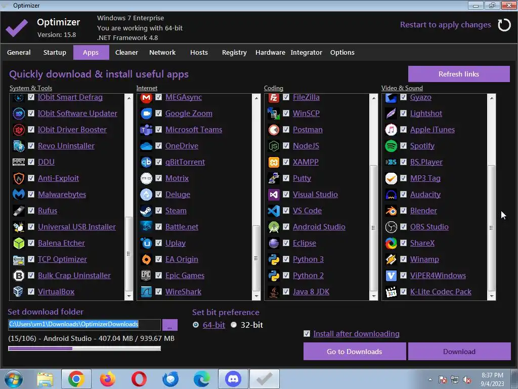Uncheck the Eclipse checkbox
518x389 pixels.
pos(286,243)
